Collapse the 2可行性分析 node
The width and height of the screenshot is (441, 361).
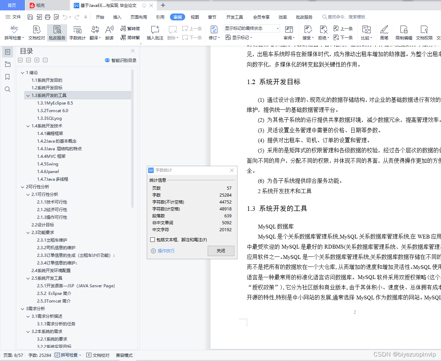pos(22,187)
